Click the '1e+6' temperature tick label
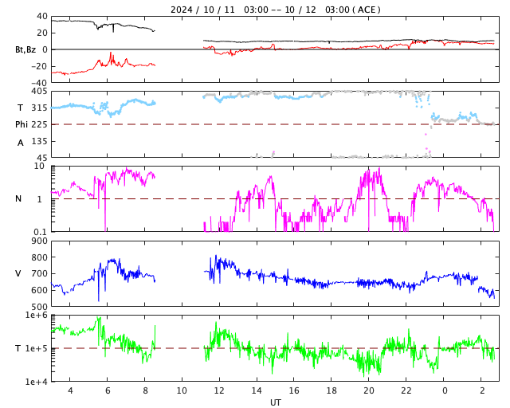This screenshot has width=510, height=408. click(x=37, y=316)
